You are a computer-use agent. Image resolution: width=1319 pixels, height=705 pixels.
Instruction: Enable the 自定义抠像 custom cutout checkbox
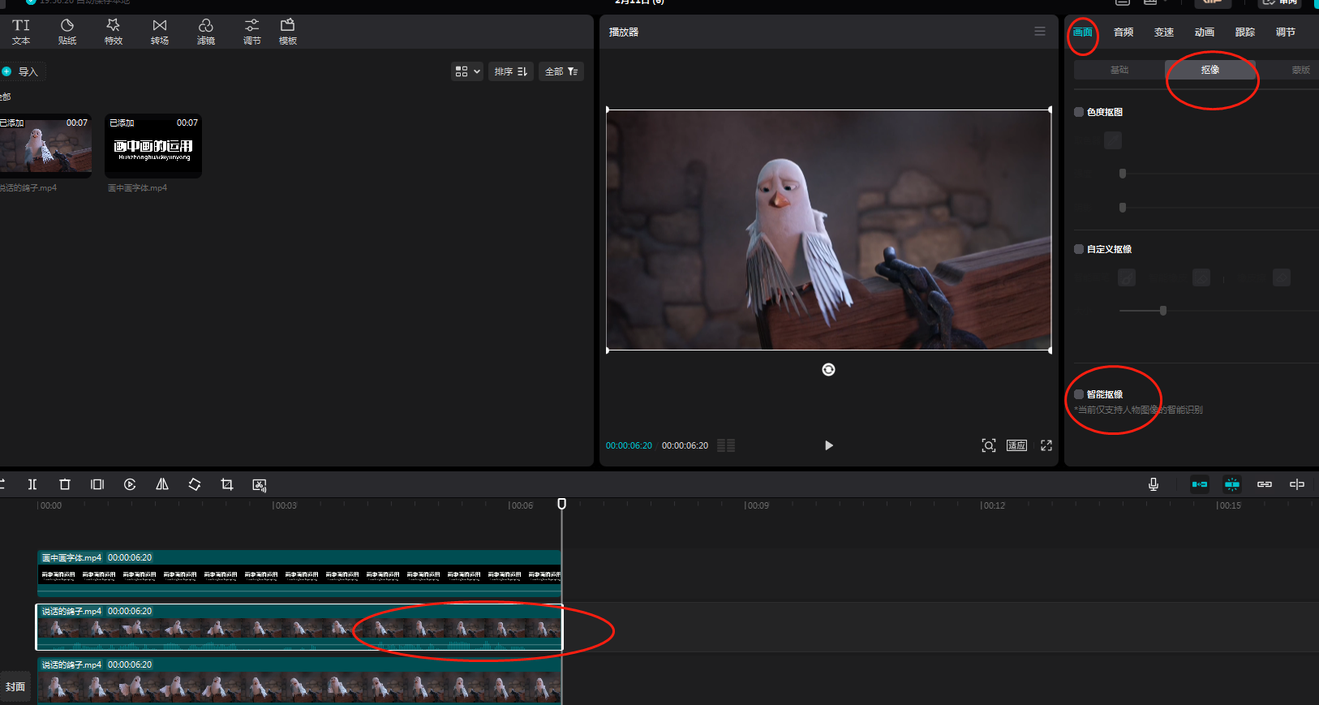tap(1079, 249)
